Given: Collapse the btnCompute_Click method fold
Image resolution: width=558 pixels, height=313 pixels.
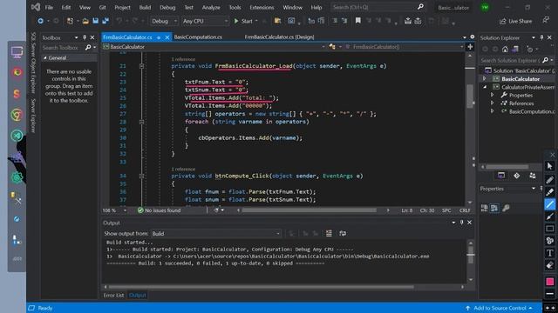Looking at the screenshot, I should click(141, 176).
